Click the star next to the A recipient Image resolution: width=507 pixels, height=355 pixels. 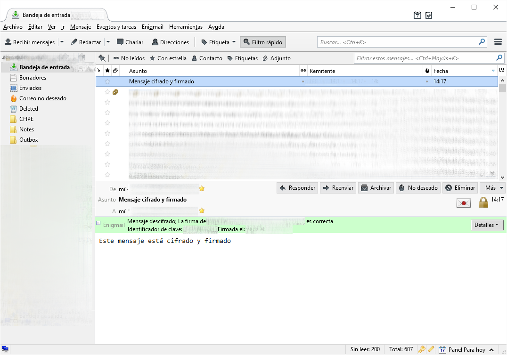[202, 211]
